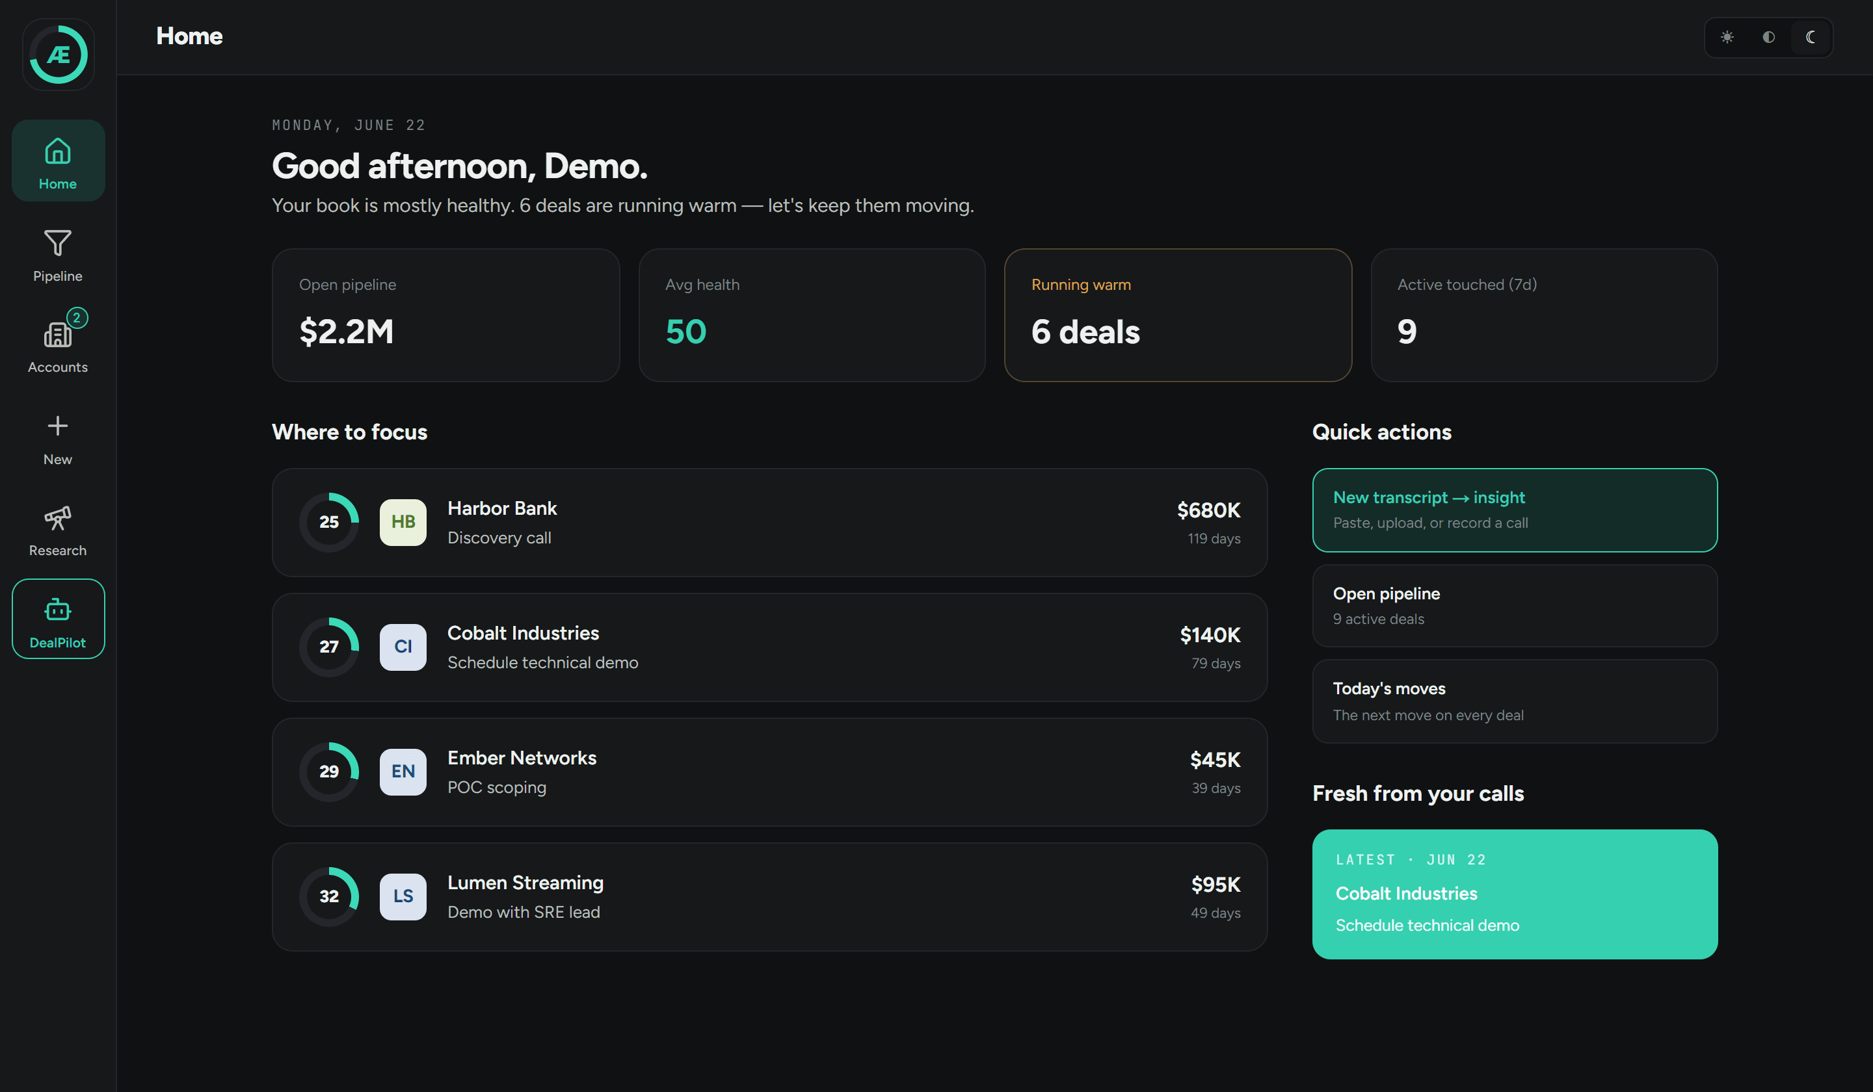1873x1092 pixels.
Task: Click the health ring showing 32
Action: (329, 896)
